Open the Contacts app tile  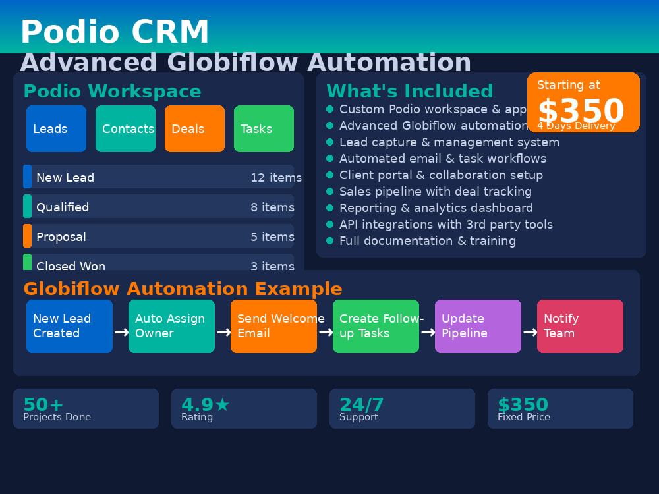(x=126, y=128)
